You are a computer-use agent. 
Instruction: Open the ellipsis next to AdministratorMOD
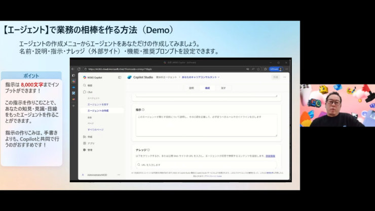119,175
